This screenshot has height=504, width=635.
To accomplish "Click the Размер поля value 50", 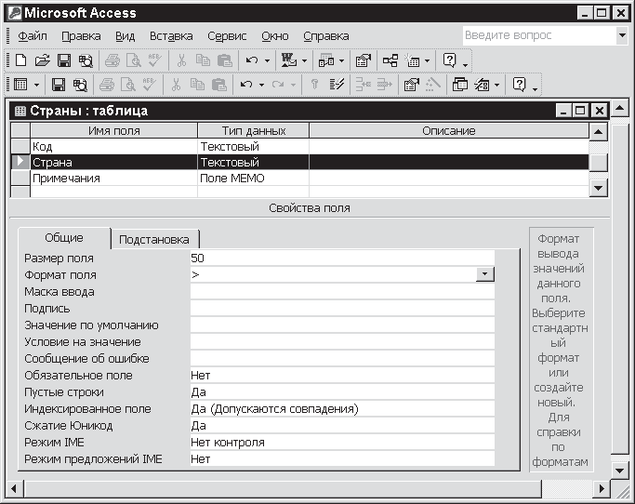I will pyautogui.click(x=342, y=259).
